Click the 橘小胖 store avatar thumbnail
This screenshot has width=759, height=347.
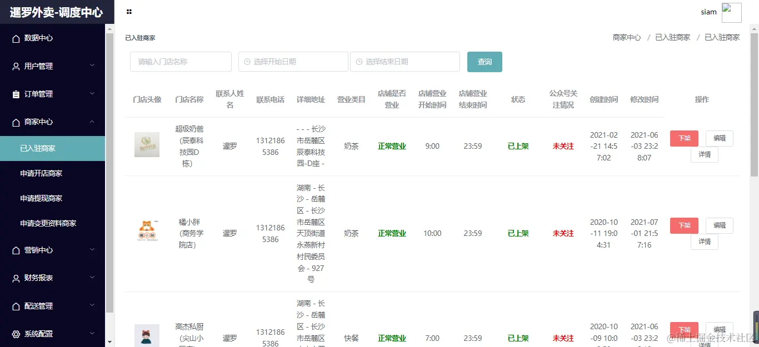click(x=147, y=231)
